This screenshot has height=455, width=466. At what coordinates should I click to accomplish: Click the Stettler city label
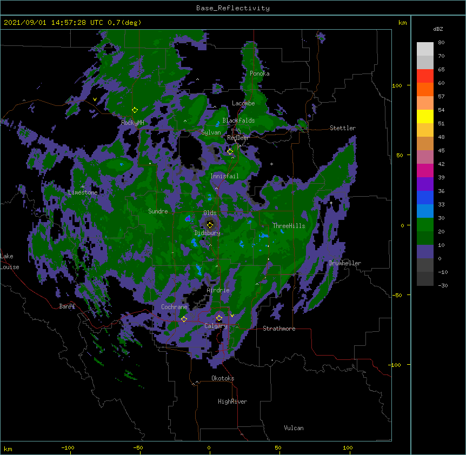[x=343, y=128]
